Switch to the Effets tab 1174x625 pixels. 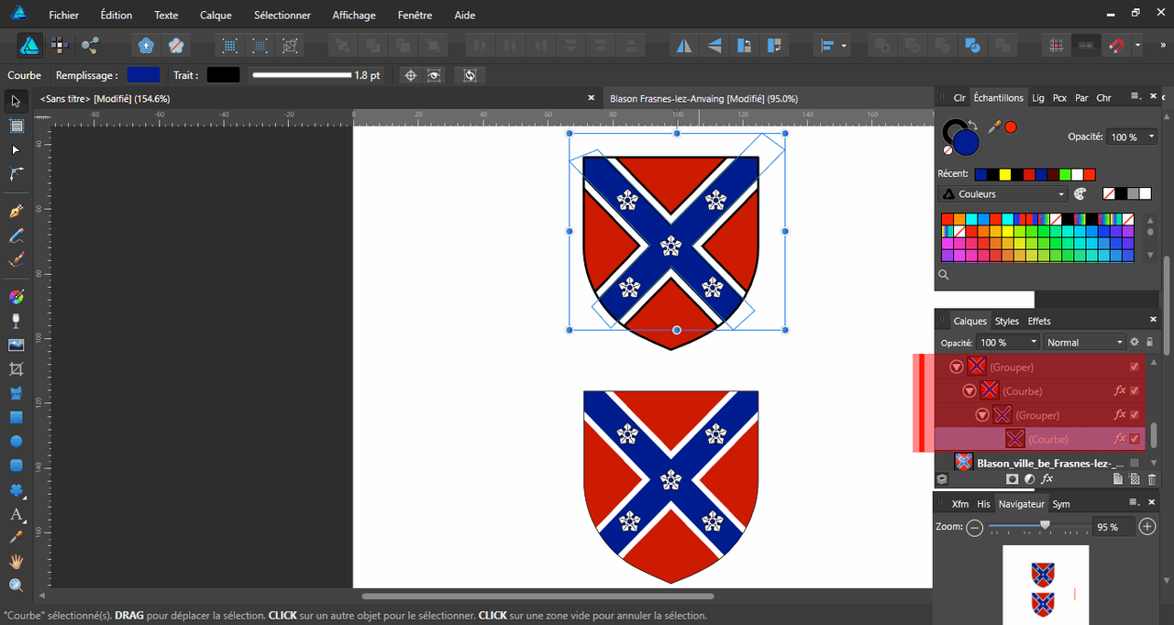[1039, 321]
